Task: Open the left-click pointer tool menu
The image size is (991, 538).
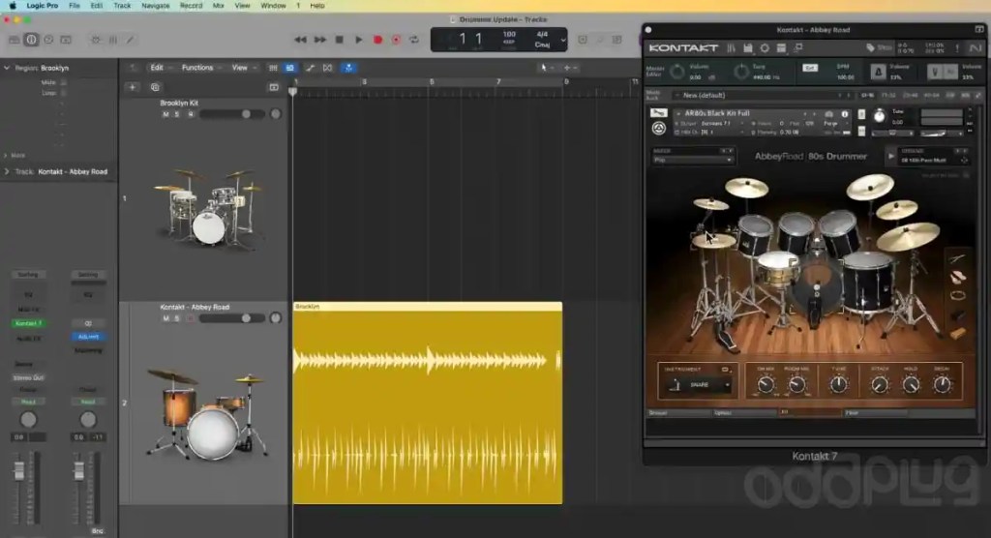Action: pyautogui.click(x=546, y=68)
